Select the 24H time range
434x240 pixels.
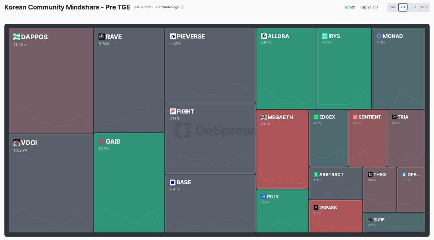[393, 7]
